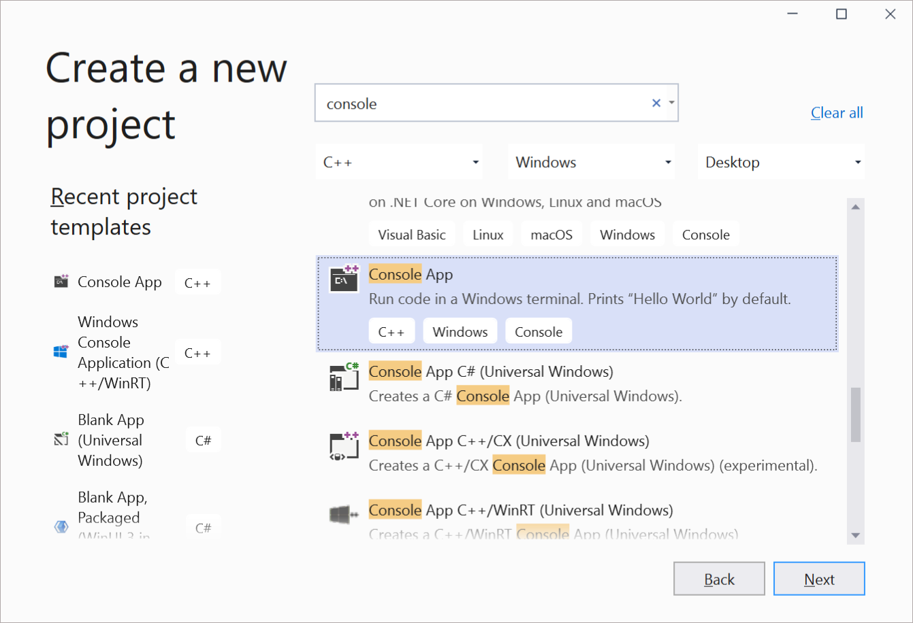Click the Windows tag under Console App
Image resolution: width=913 pixels, height=623 pixels.
point(460,331)
